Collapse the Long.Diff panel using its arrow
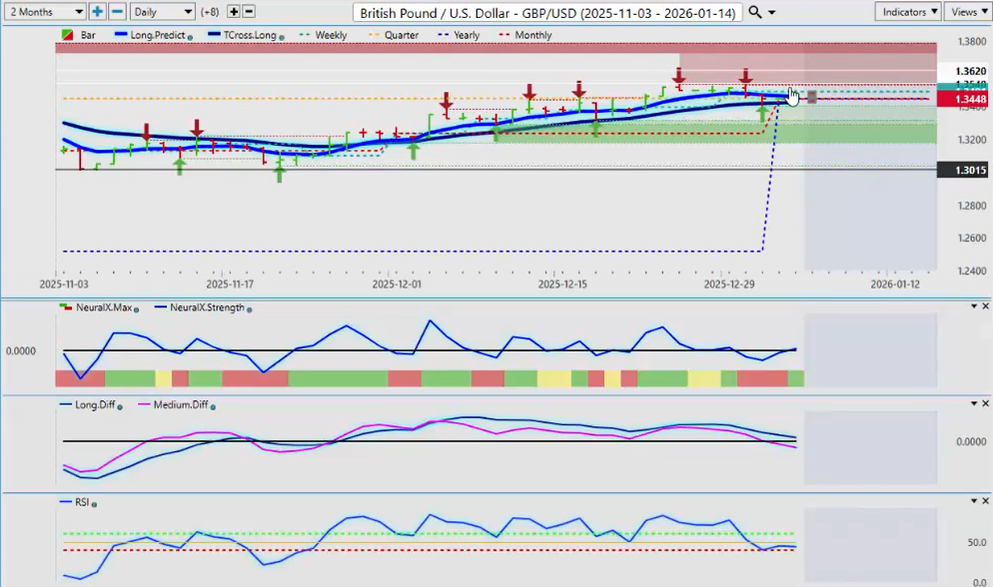 tap(973, 403)
